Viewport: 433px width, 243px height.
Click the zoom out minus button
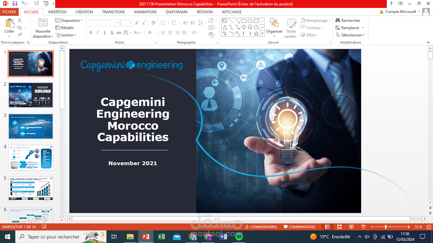(x=372, y=227)
